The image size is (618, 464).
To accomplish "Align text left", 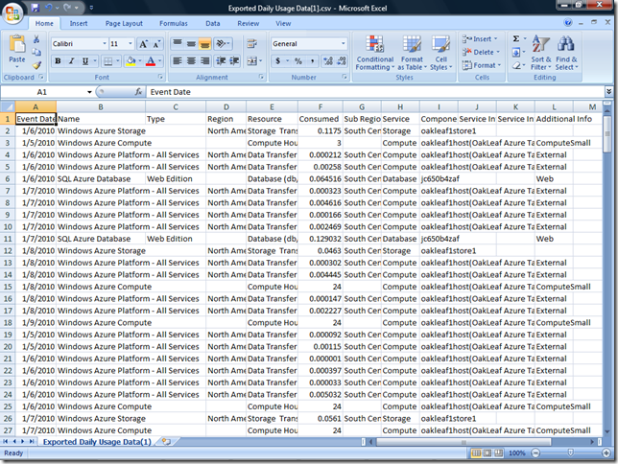I will (x=178, y=61).
